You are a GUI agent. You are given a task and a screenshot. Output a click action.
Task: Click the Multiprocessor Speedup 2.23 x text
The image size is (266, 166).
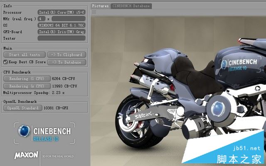[34, 93]
